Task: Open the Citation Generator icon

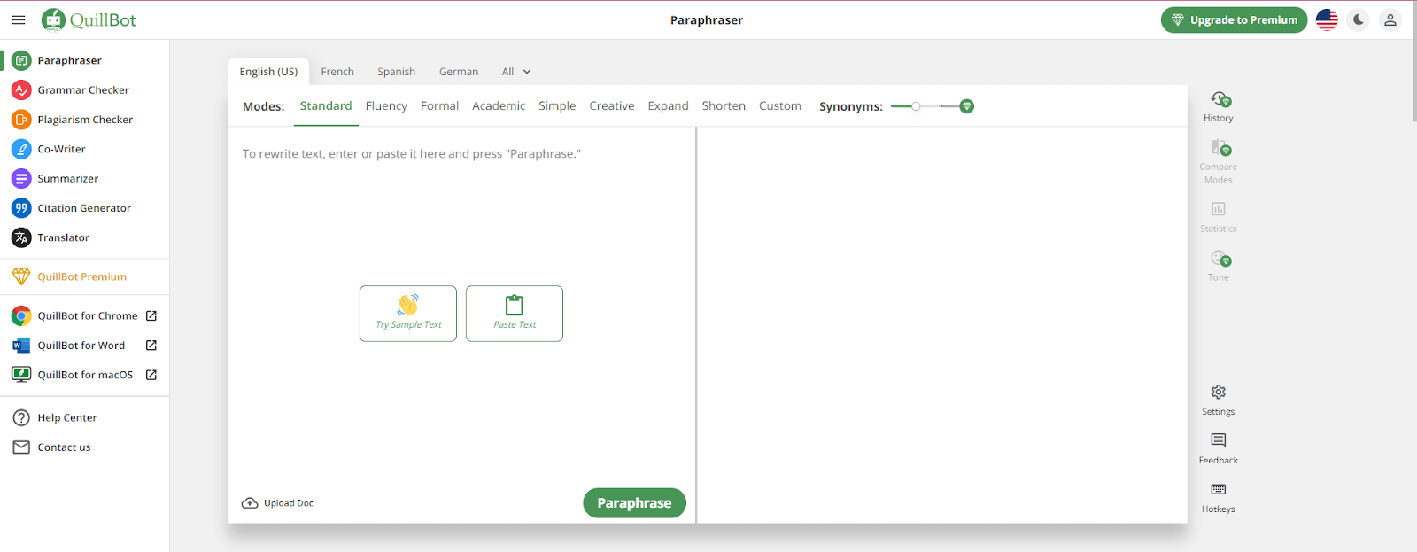Action: (21, 208)
